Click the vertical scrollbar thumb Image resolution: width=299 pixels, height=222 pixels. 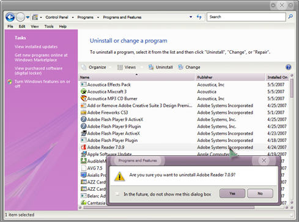pyautogui.click(x=292, y=88)
